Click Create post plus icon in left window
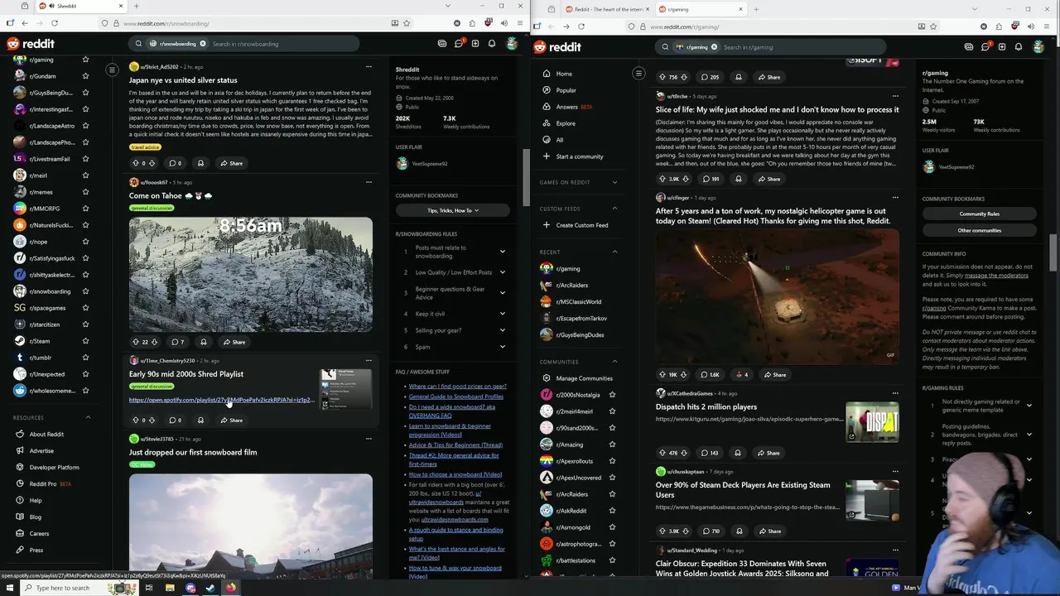This screenshot has height=596, width=1060. (475, 43)
